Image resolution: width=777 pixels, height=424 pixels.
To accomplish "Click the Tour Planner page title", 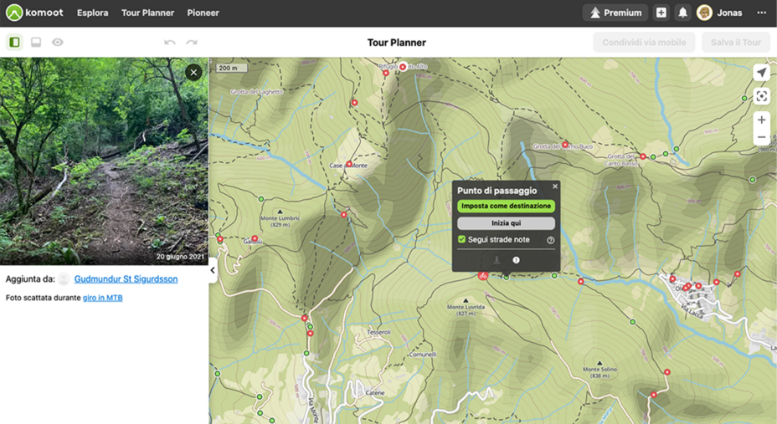I will (x=396, y=43).
